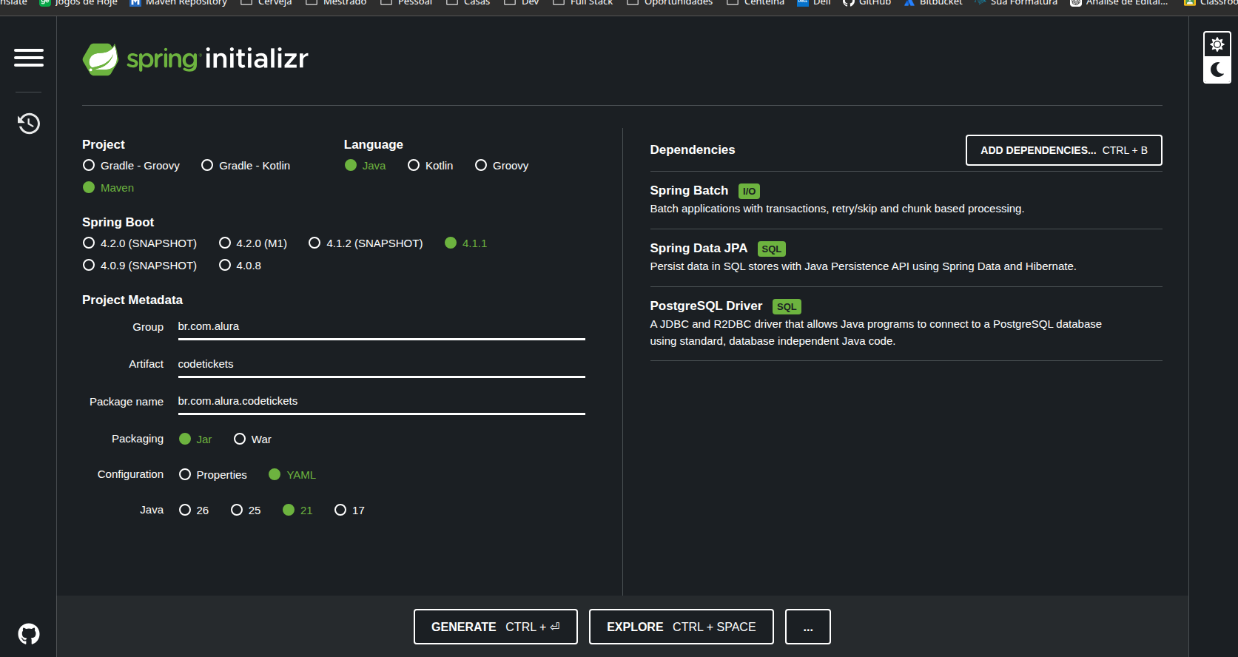
Task: Open the more options ellipsis button
Action: pos(808,627)
